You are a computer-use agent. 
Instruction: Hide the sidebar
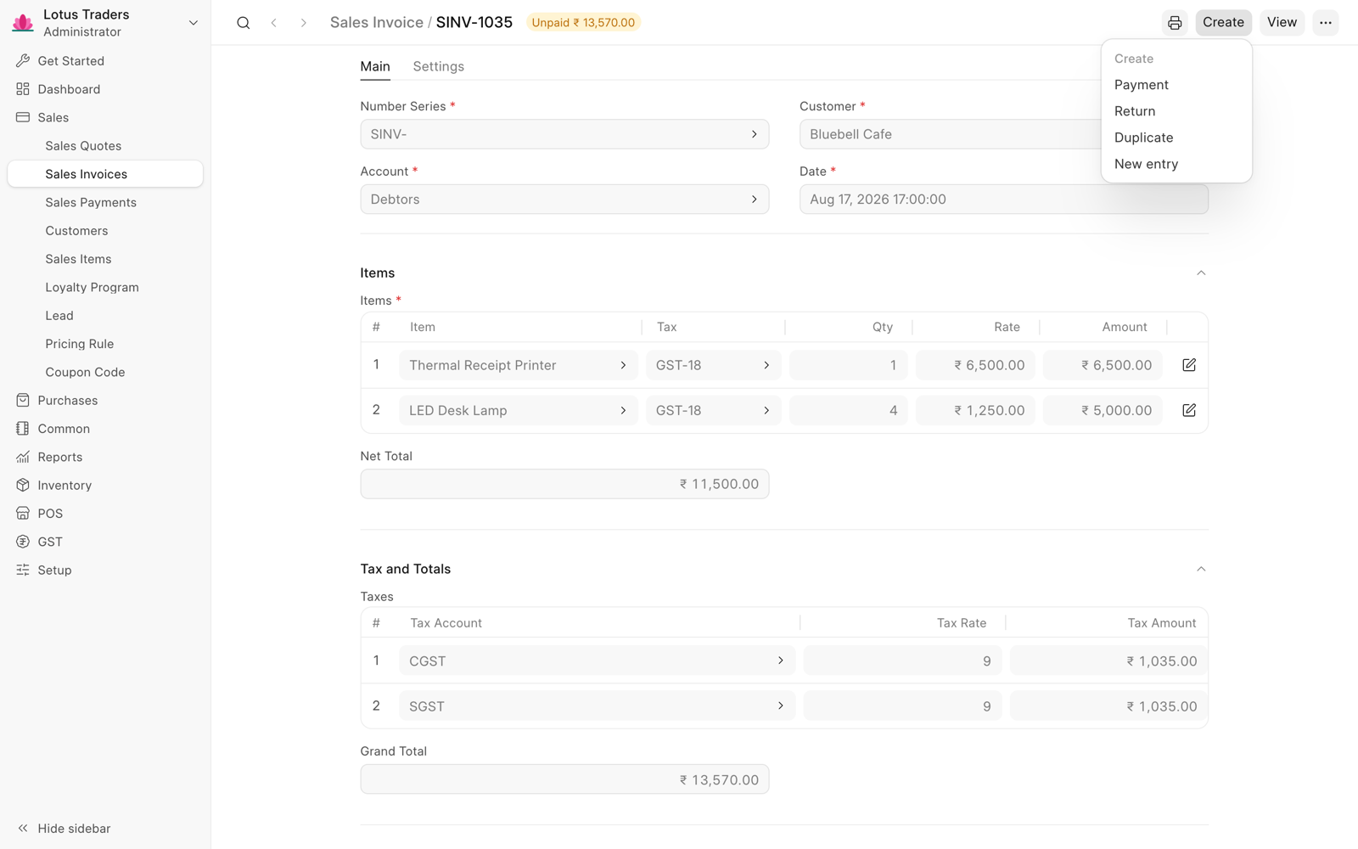[x=65, y=829]
